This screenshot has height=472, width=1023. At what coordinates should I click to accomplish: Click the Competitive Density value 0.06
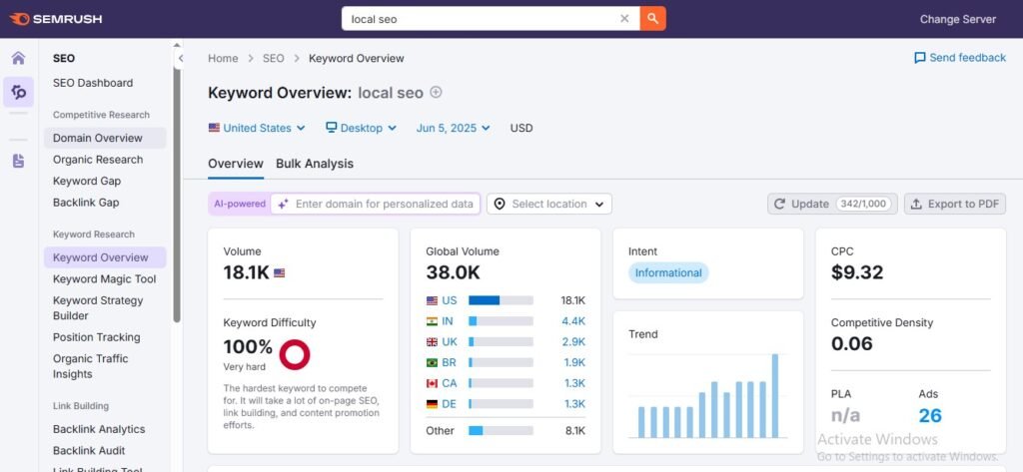(852, 343)
